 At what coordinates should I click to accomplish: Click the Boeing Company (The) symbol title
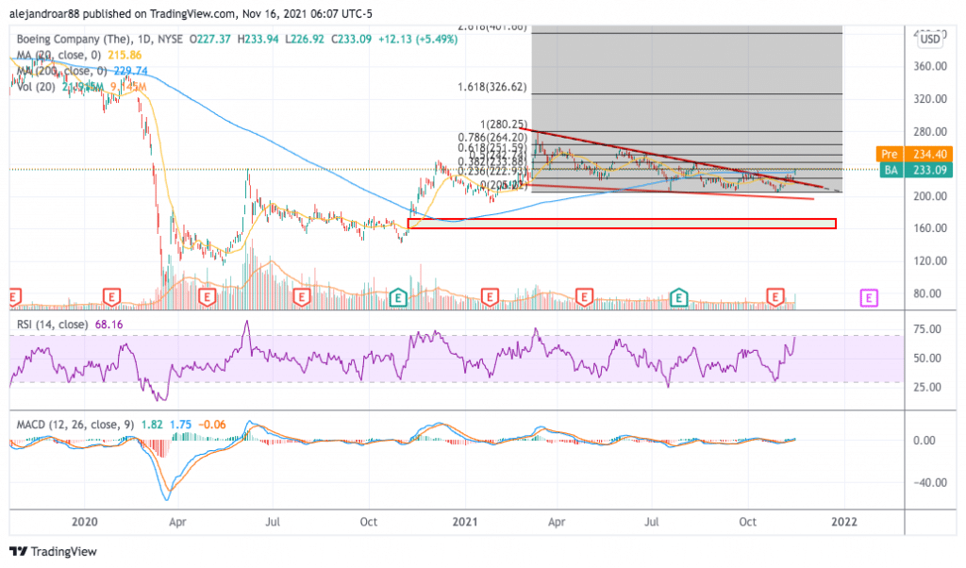(75, 39)
